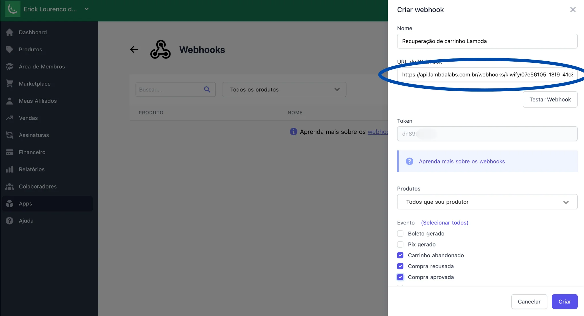Click the Testar Webhook button
The image size is (584, 316).
pos(550,99)
